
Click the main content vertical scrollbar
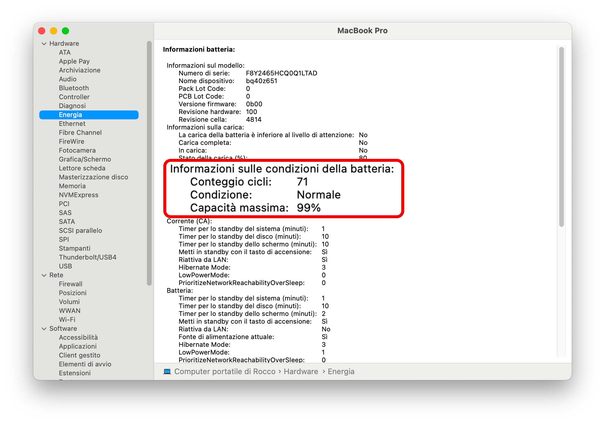[562, 137]
